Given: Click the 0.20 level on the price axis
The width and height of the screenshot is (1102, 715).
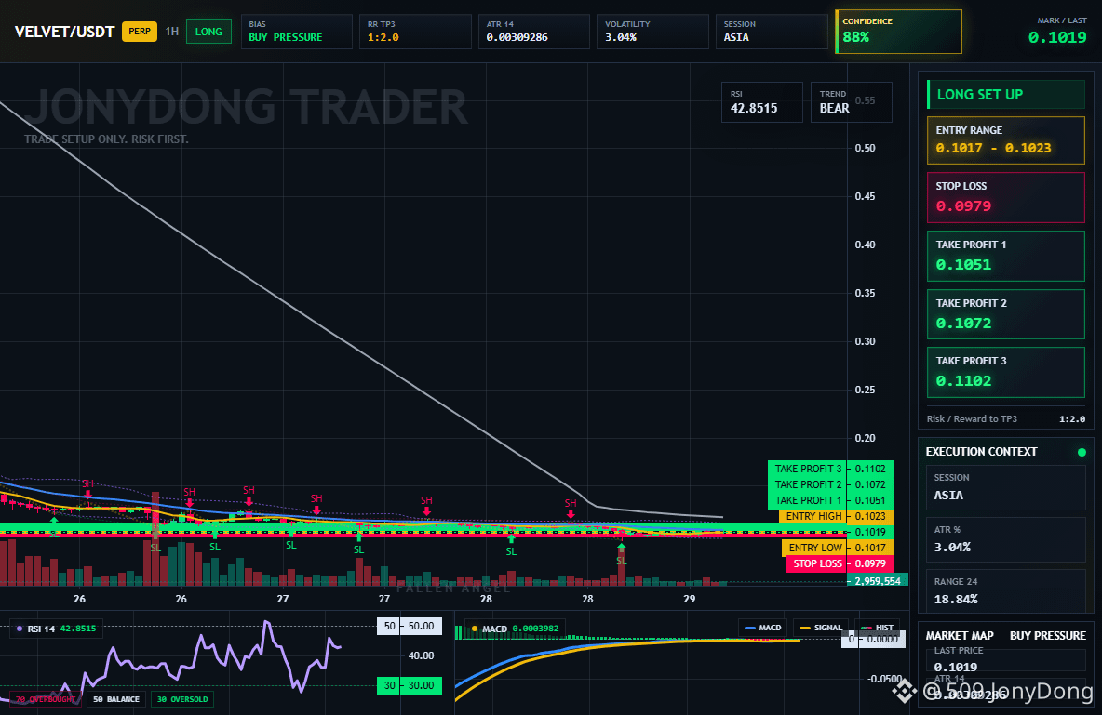Looking at the screenshot, I should tap(866, 438).
